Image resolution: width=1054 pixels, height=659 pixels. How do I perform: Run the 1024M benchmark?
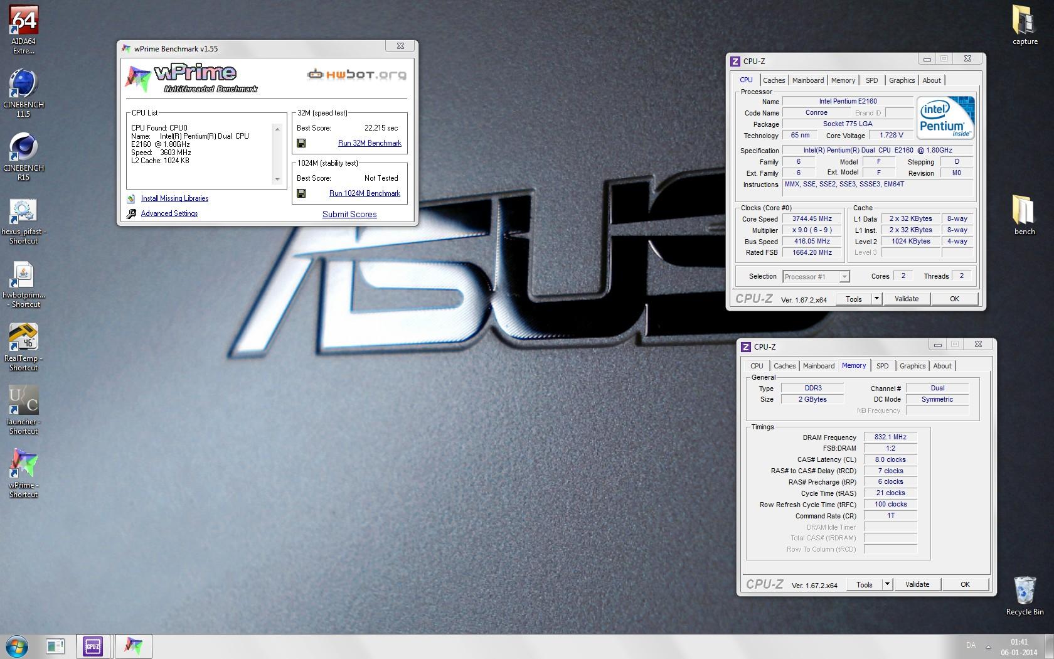[x=365, y=193]
